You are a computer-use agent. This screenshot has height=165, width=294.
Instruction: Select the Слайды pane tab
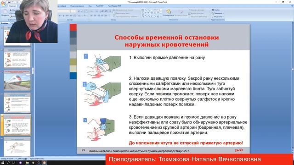(5, 23)
